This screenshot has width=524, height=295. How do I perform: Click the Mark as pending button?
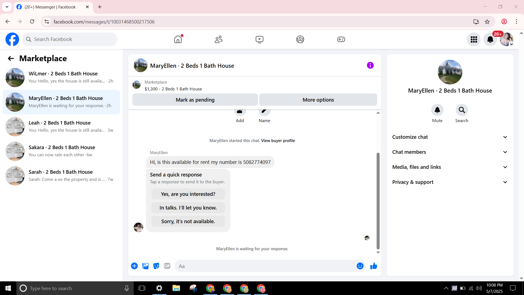click(195, 100)
